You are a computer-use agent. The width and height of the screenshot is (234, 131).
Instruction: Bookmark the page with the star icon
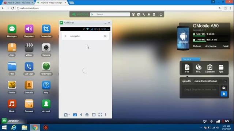click(x=219, y=8)
